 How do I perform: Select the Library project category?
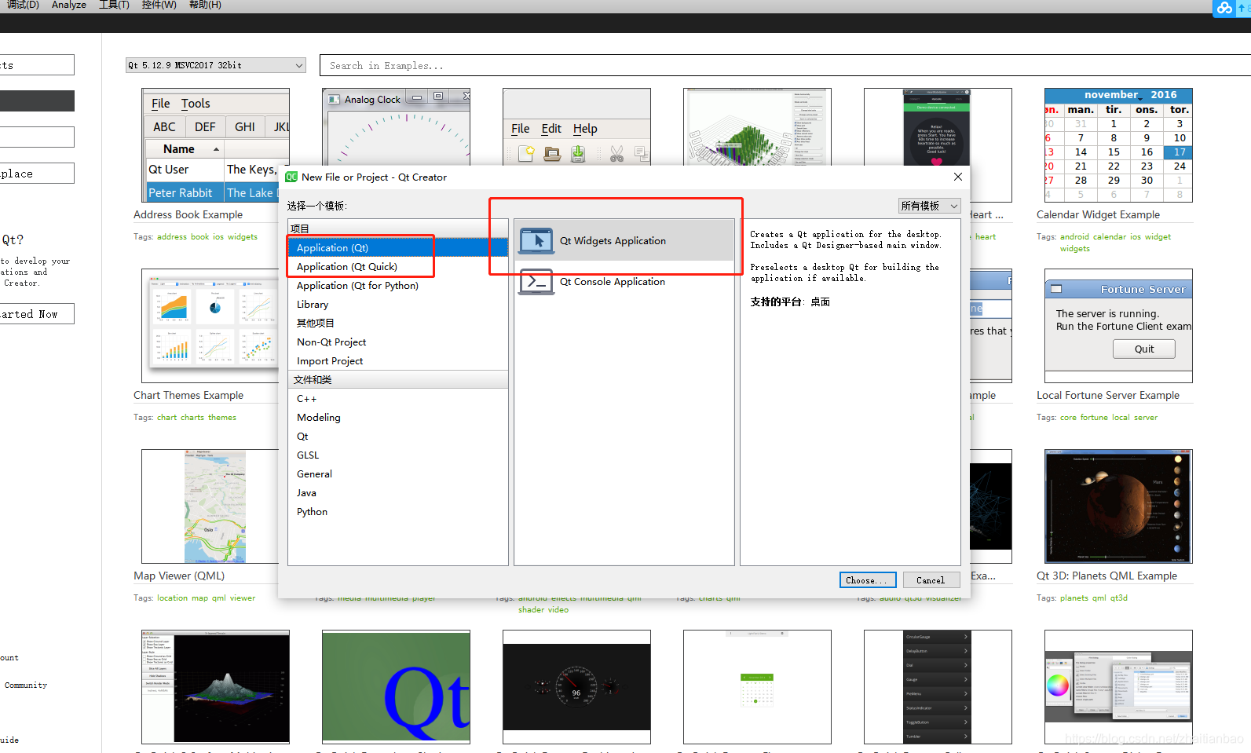click(x=398, y=304)
